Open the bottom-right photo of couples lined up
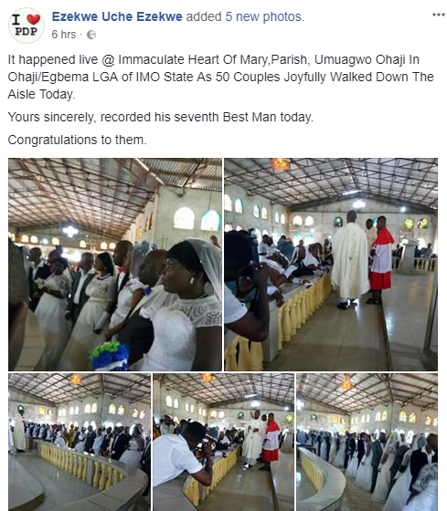This screenshot has height=511, width=447. click(367, 442)
